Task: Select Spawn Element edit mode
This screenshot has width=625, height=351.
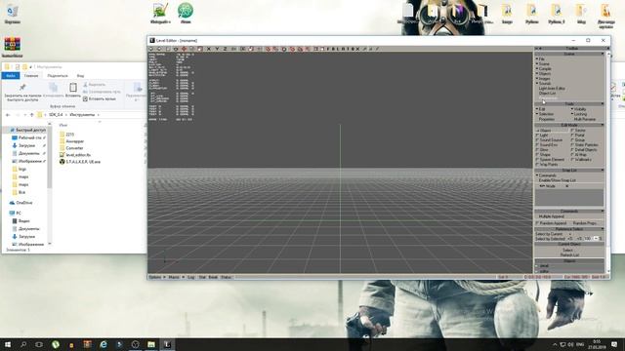Action: pos(550,160)
